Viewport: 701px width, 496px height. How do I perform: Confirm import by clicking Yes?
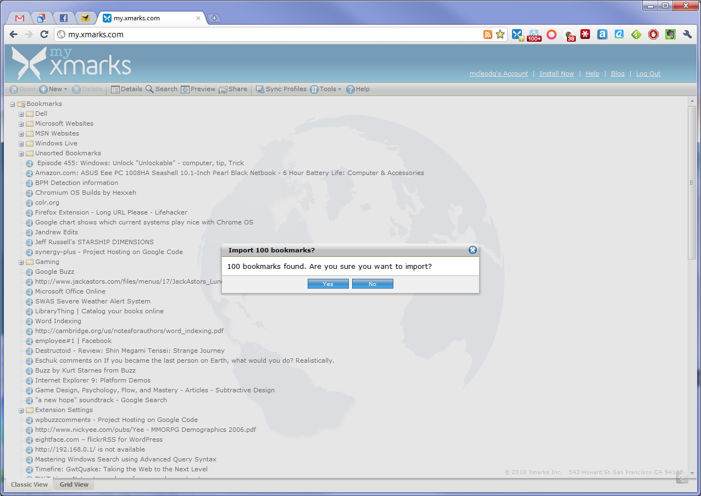point(328,284)
